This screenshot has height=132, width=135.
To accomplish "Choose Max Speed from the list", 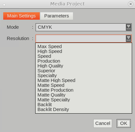I will (84, 46).
